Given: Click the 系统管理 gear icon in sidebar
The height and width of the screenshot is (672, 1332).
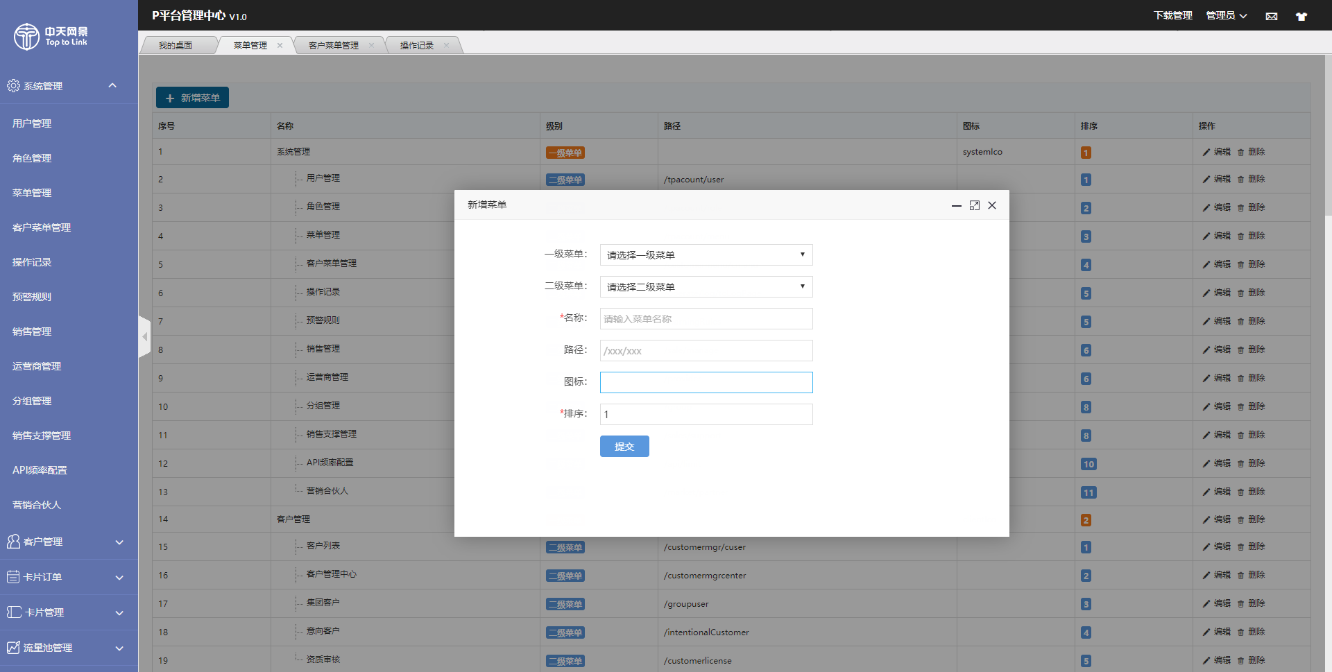Looking at the screenshot, I should pyautogui.click(x=13, y=85).
